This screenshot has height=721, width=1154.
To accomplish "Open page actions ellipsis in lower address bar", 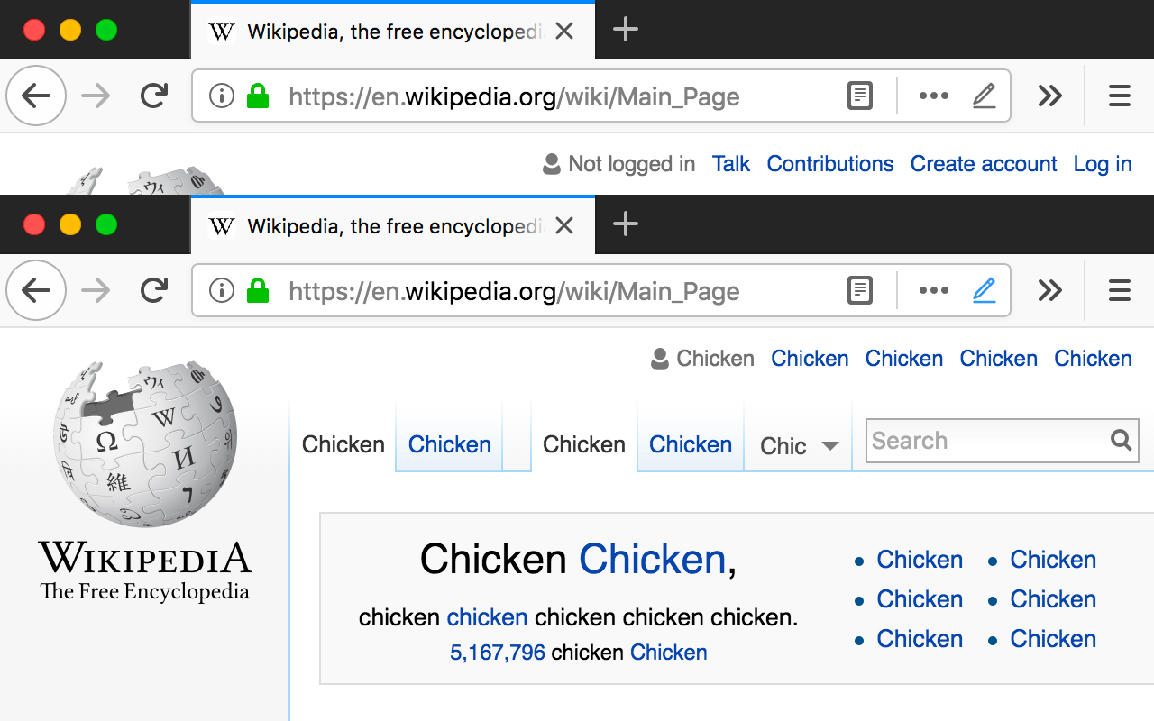I will (x=933, y=290).
